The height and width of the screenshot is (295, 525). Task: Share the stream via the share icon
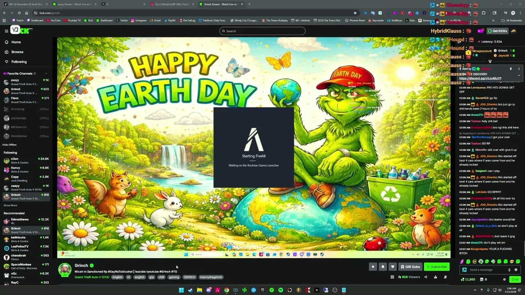click(425, 277)
